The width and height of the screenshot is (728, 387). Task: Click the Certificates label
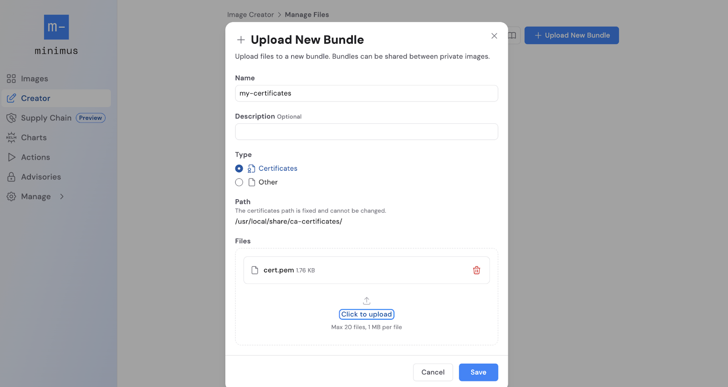pos(278,168)
